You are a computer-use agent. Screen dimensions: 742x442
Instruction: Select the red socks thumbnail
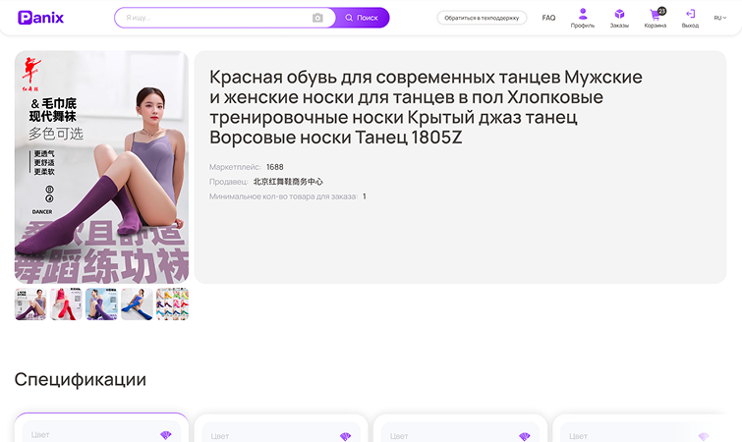point(66,304)
